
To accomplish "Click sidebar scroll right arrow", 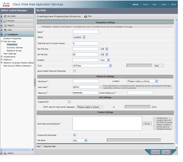I will click(x=33, y=149).
